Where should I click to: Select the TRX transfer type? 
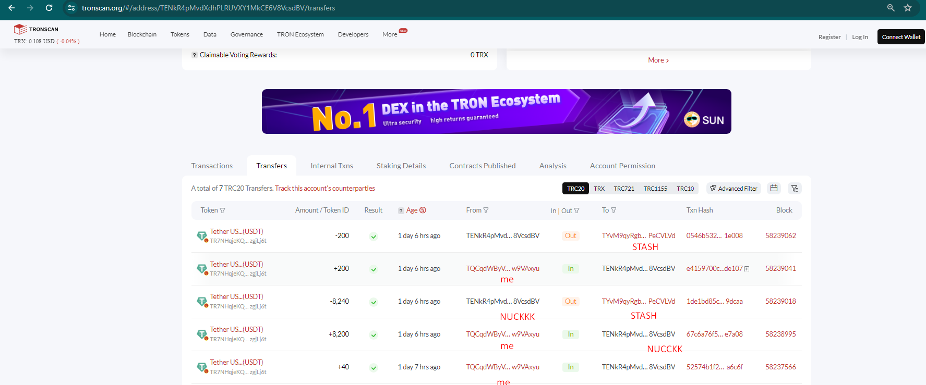(599, 189)
